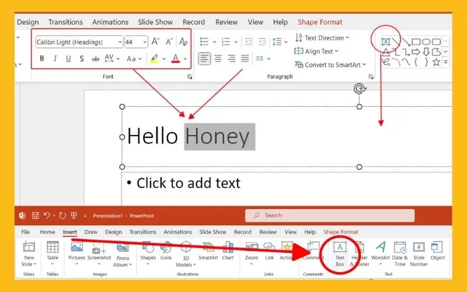Open the Calibri Light (Headings) font dropdown
Screen dimensions: 467x292
[120, 42]
